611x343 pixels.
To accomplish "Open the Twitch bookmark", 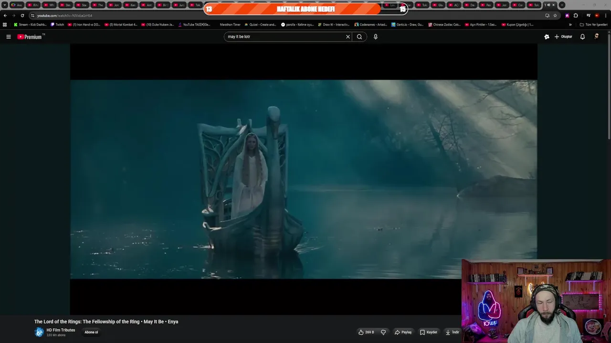I will (x=57, y=24).
